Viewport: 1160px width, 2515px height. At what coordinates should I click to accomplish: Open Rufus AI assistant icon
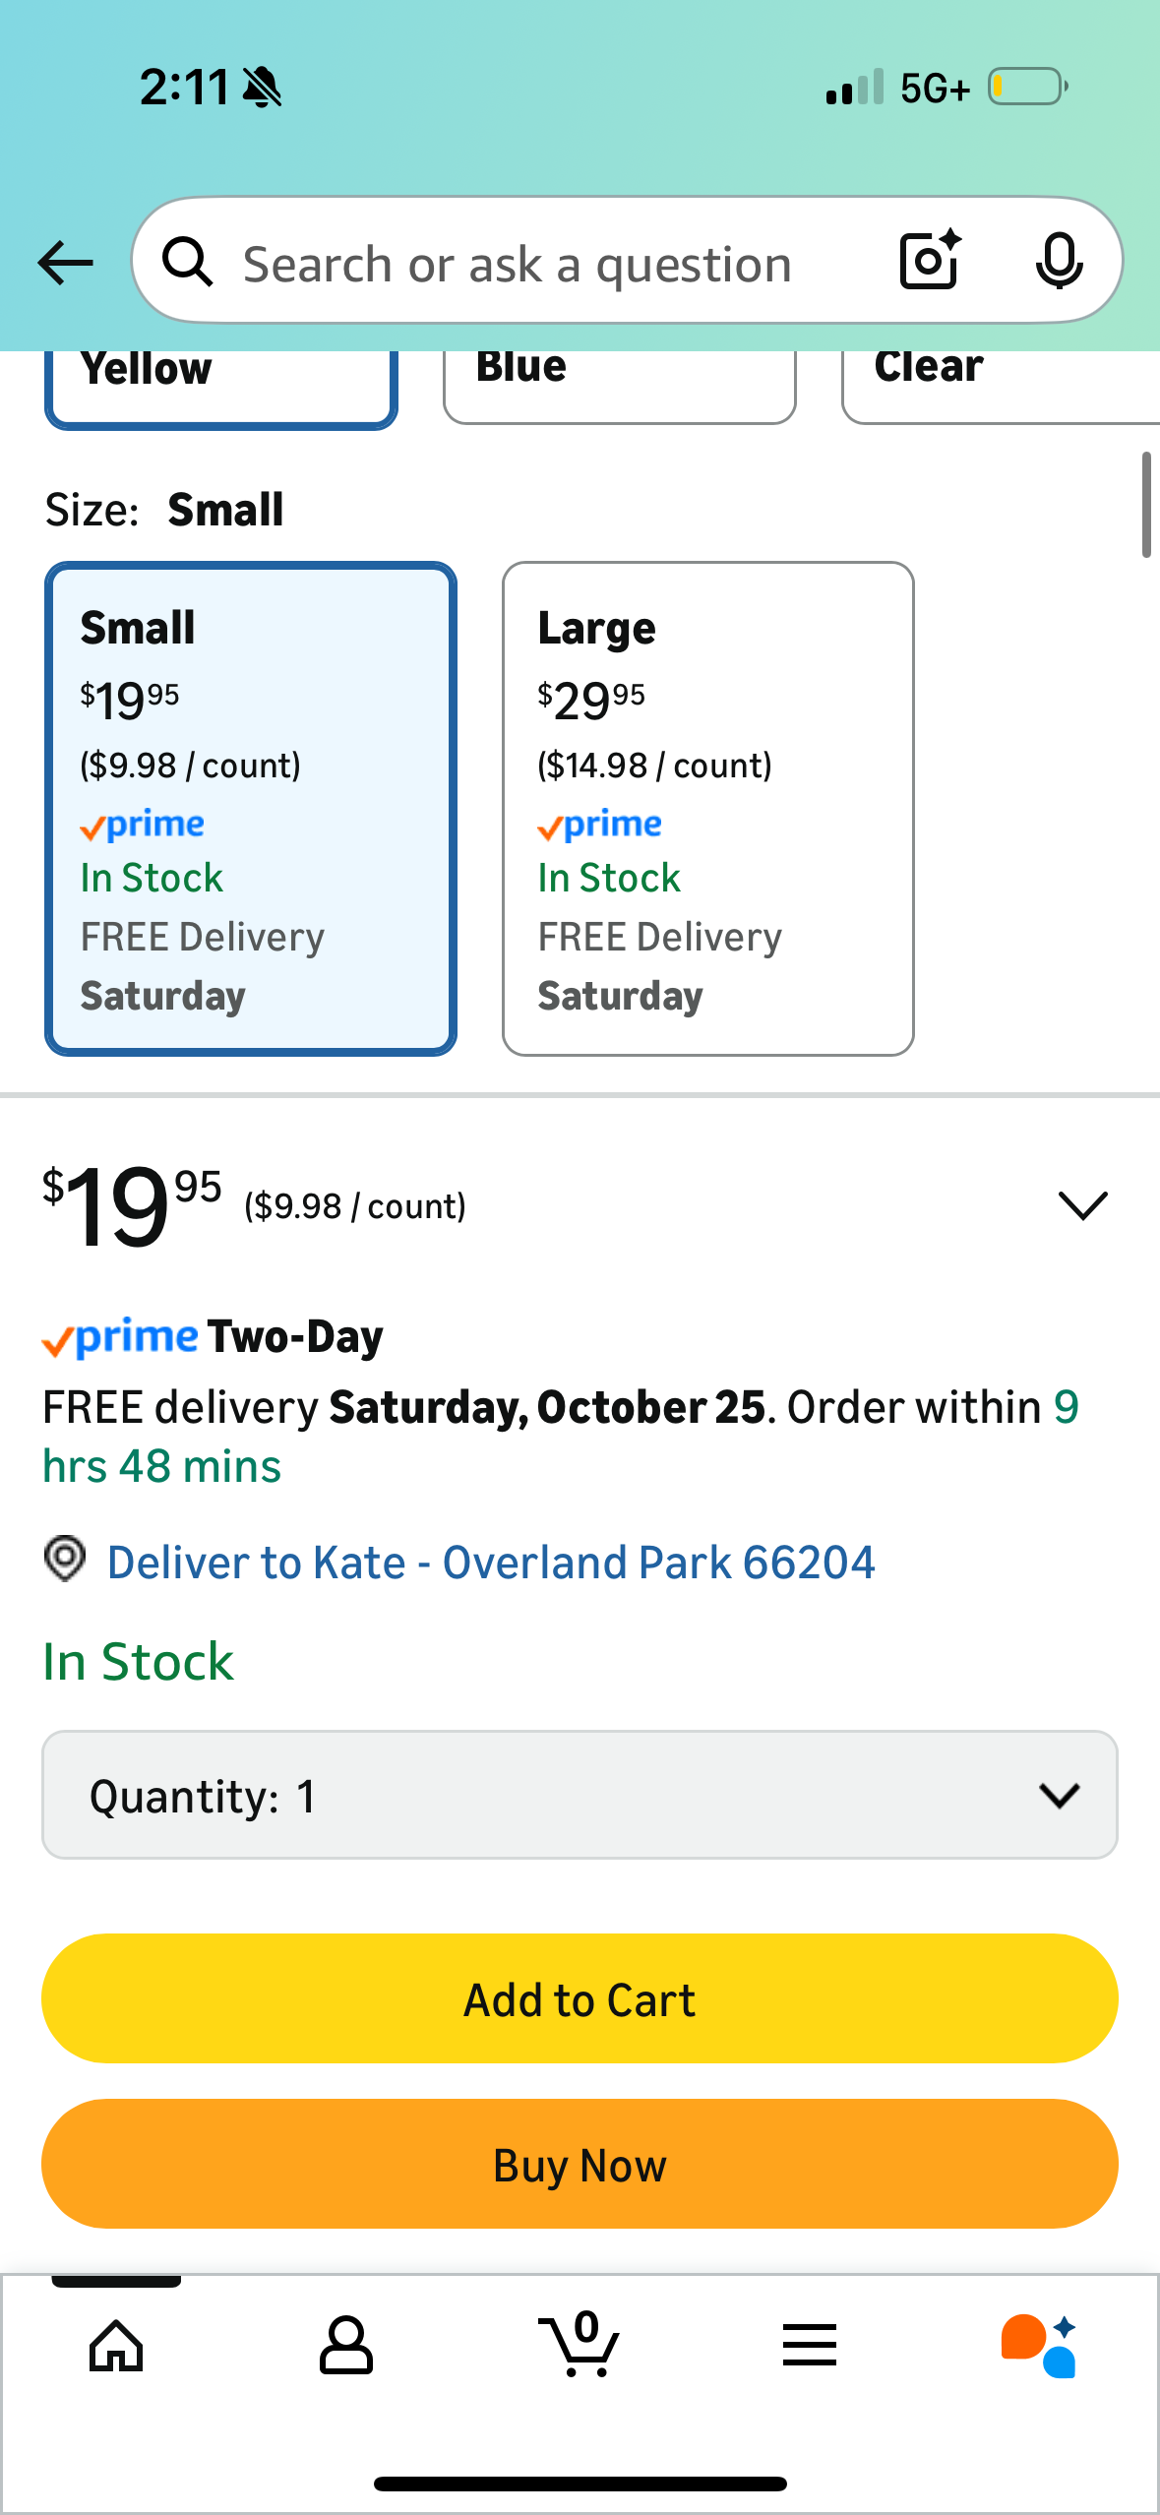1039,2346
